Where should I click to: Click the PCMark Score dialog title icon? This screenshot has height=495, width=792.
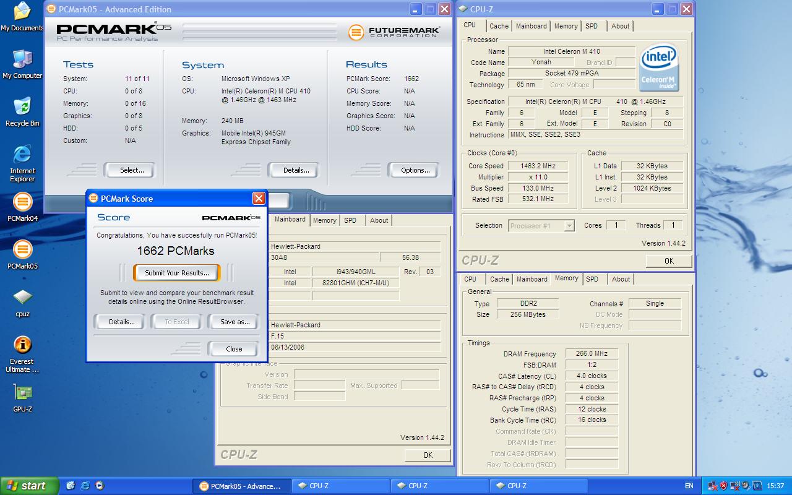(93, 198)
